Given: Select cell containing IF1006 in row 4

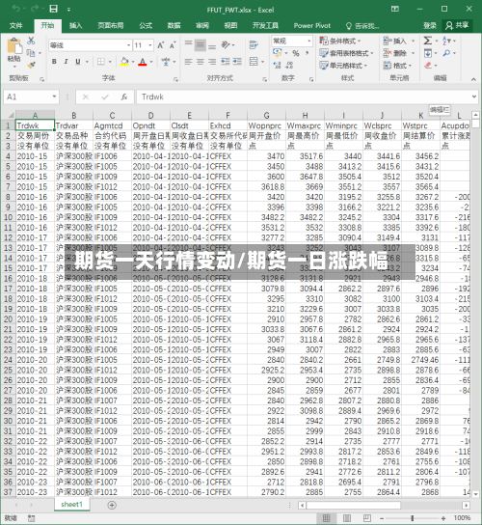Looking at the screenshot, I should tap(112, 156).
